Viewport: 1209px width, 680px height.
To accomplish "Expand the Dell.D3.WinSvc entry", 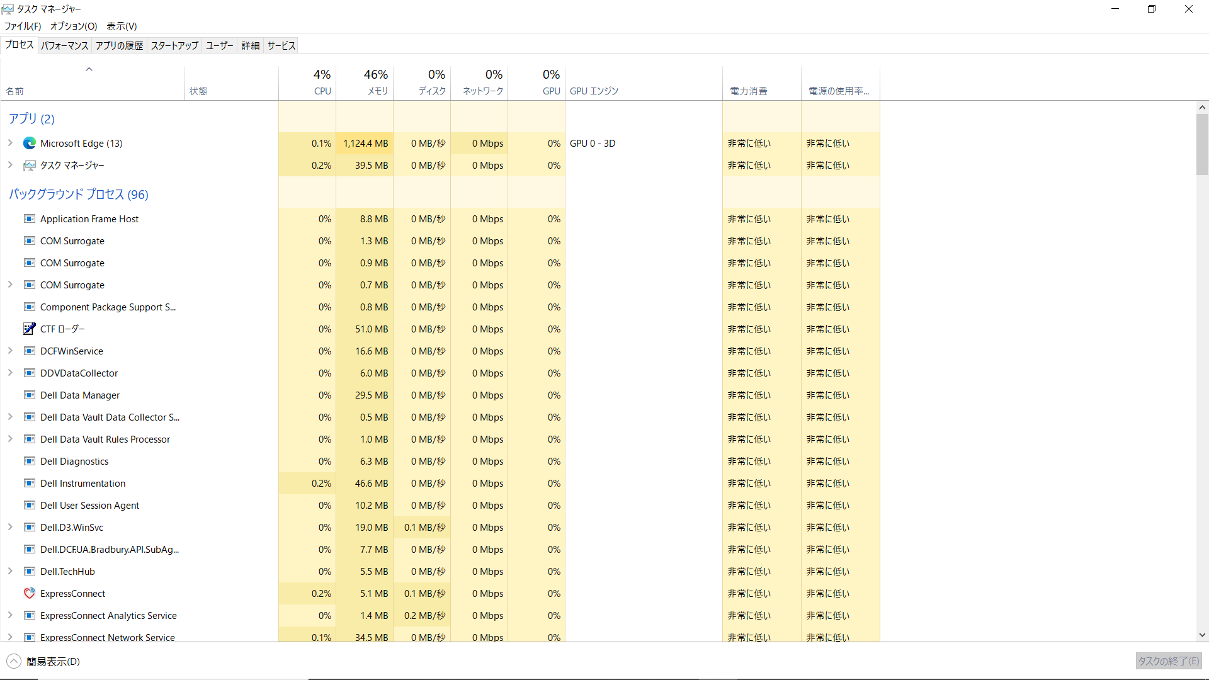I will point(10,527).
